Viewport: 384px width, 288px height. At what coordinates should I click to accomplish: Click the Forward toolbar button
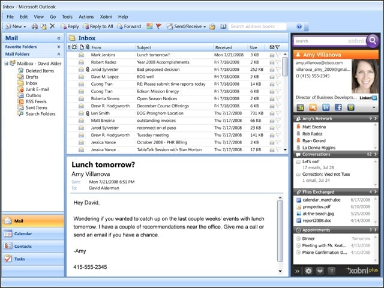129,26
